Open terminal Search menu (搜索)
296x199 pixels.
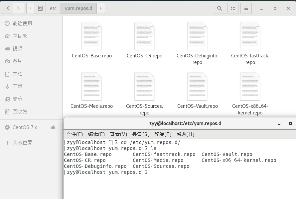point(141,134)
